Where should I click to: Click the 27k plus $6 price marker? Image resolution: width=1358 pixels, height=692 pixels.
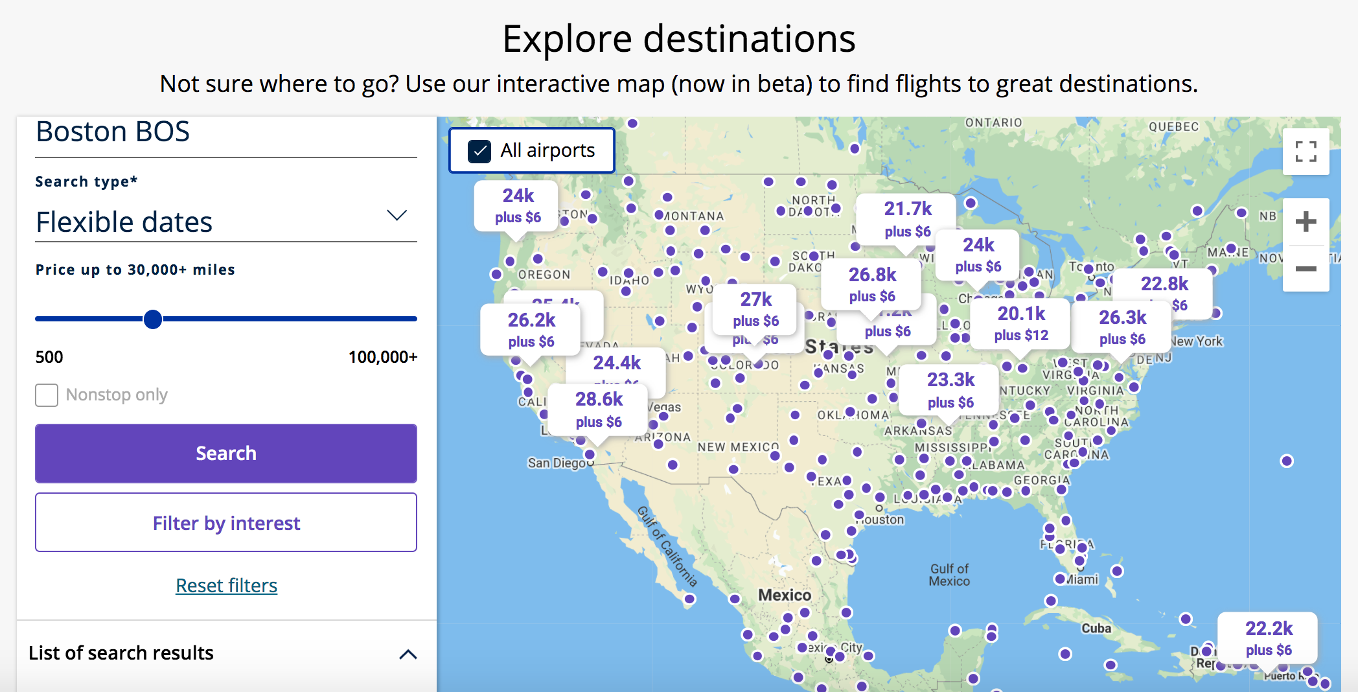click(755, 309)
